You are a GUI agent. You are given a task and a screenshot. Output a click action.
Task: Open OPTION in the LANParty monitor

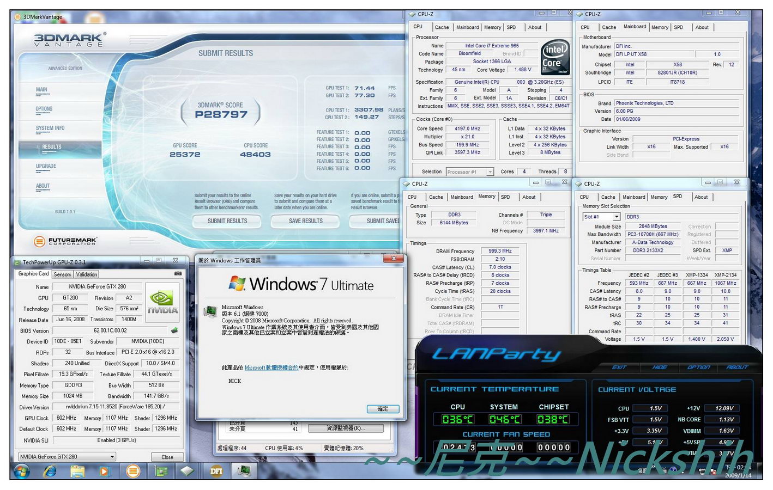pyautogui.click(x=698, y=367)
